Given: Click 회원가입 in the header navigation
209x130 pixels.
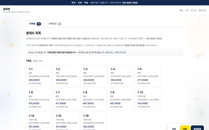Looking at the screenshot, I should coord(202,10).
